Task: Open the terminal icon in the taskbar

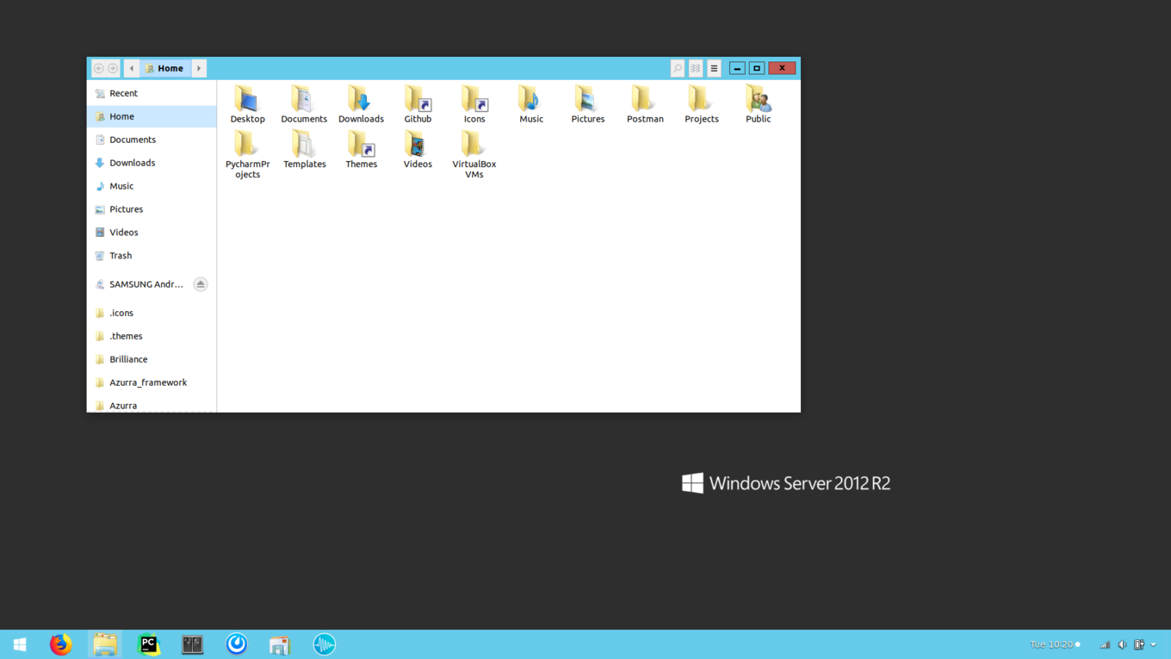Action: (x=193, y=644)
